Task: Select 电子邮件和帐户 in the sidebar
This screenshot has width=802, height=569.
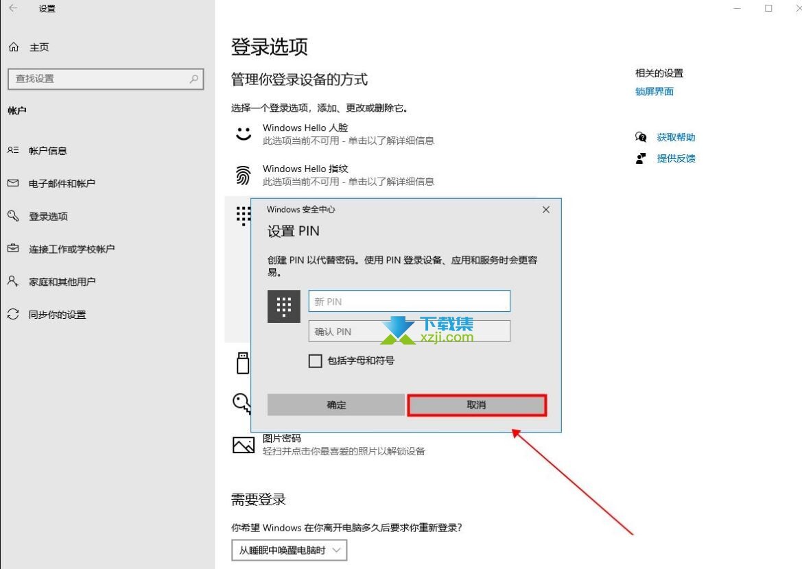Action: [62, 183]
